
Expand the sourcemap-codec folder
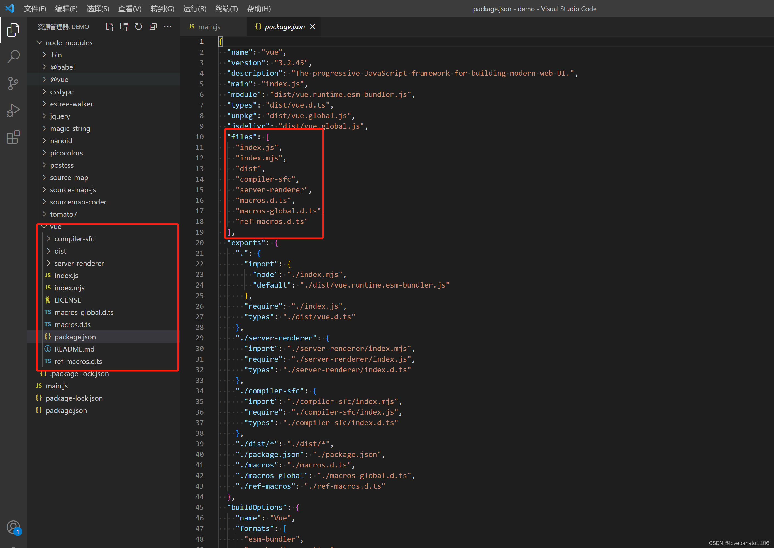104,202
